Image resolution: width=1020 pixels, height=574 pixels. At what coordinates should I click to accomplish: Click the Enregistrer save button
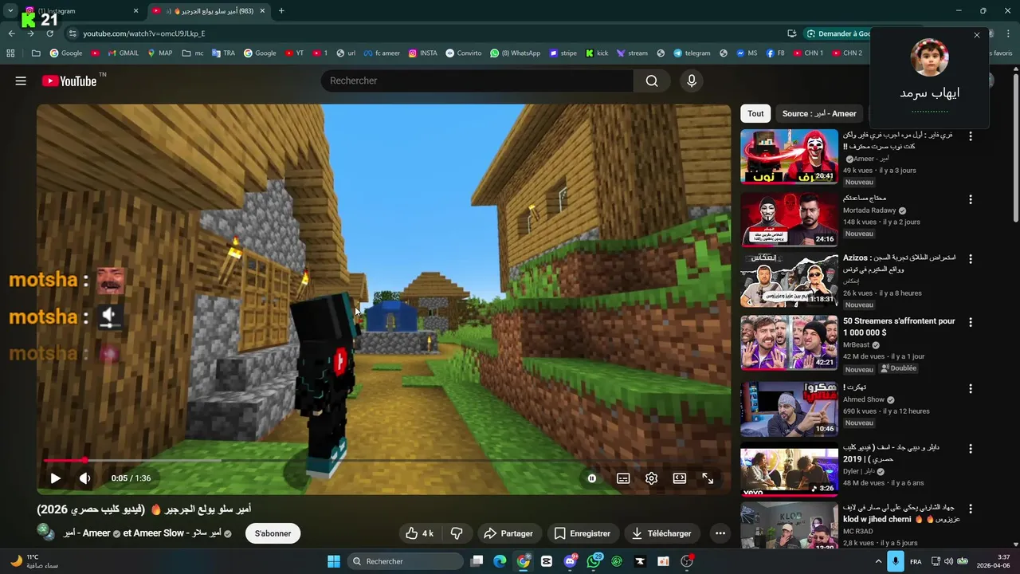pos(583,533)
